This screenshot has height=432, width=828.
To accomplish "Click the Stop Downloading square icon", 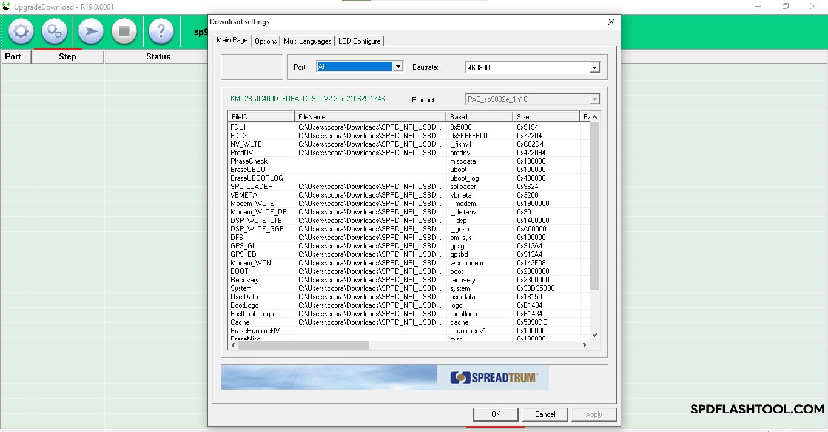I will click(x=124, y=31).
